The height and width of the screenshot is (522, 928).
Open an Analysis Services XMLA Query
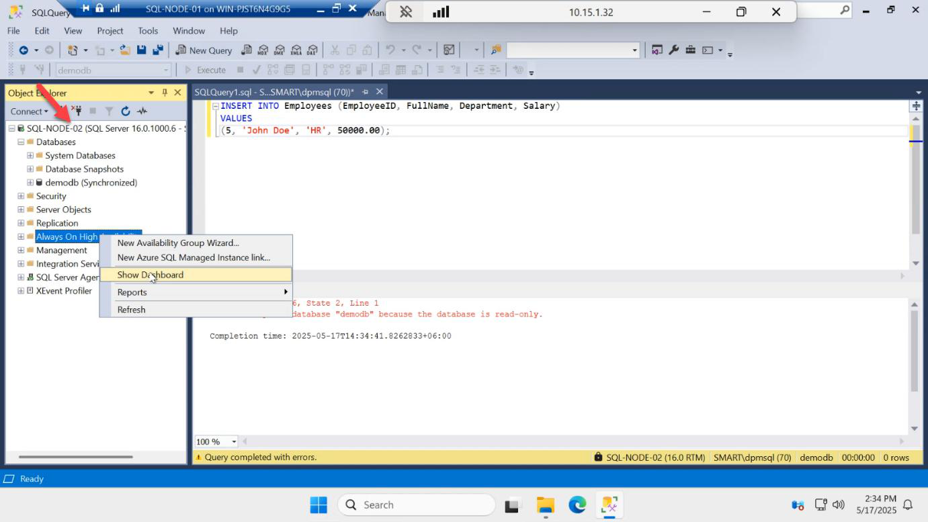(296, 50)
